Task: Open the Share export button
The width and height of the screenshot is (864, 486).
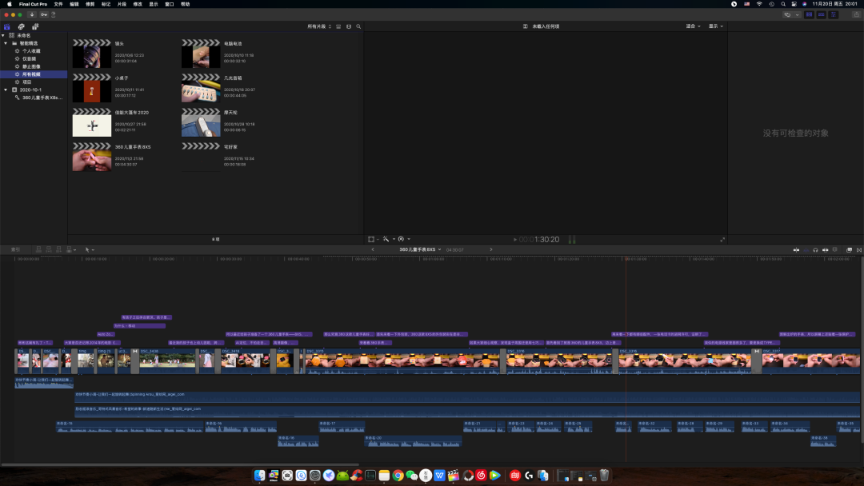Action: coord(856,15)
